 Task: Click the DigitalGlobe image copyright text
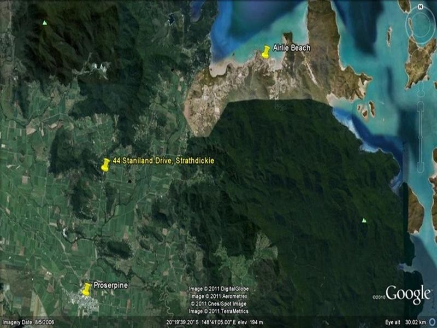(x=218, y=289)
